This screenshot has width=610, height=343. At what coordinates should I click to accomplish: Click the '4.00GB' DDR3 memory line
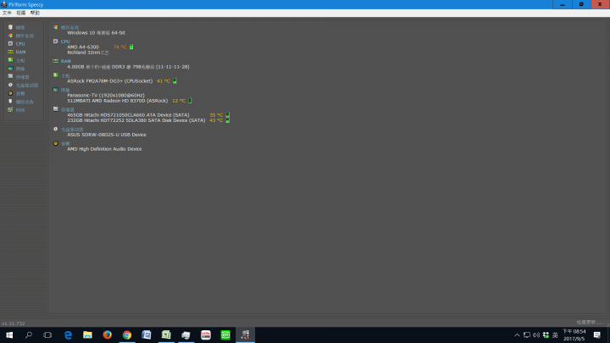[129, 67]
